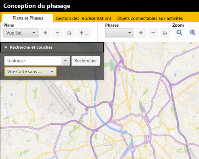Open the search field suggestions arrow

65,61
